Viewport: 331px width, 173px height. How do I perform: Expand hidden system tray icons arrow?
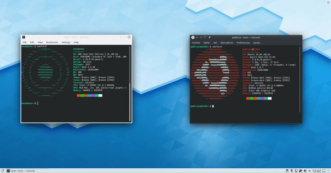click(309, 170)
